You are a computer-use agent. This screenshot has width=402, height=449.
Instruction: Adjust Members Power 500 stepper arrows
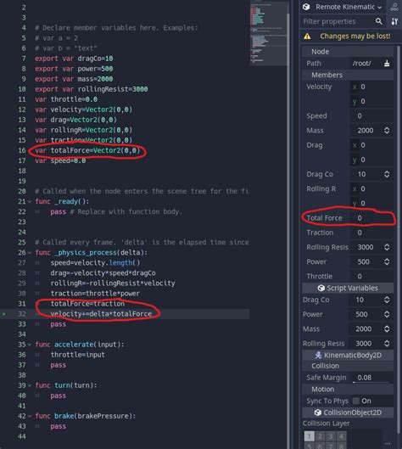point(387,262)
